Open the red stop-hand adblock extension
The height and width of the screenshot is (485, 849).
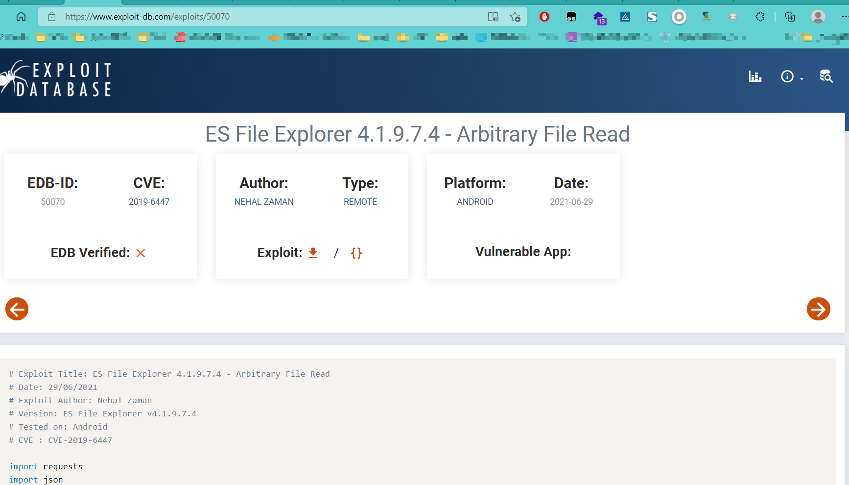pos(544,17)
